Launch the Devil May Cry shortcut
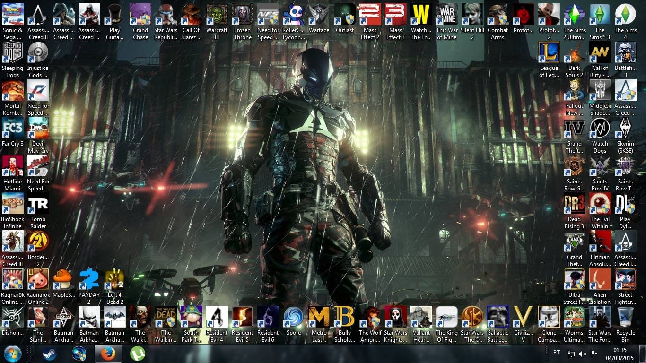Viewport: 646px width, 363px height. coord(38,128)
